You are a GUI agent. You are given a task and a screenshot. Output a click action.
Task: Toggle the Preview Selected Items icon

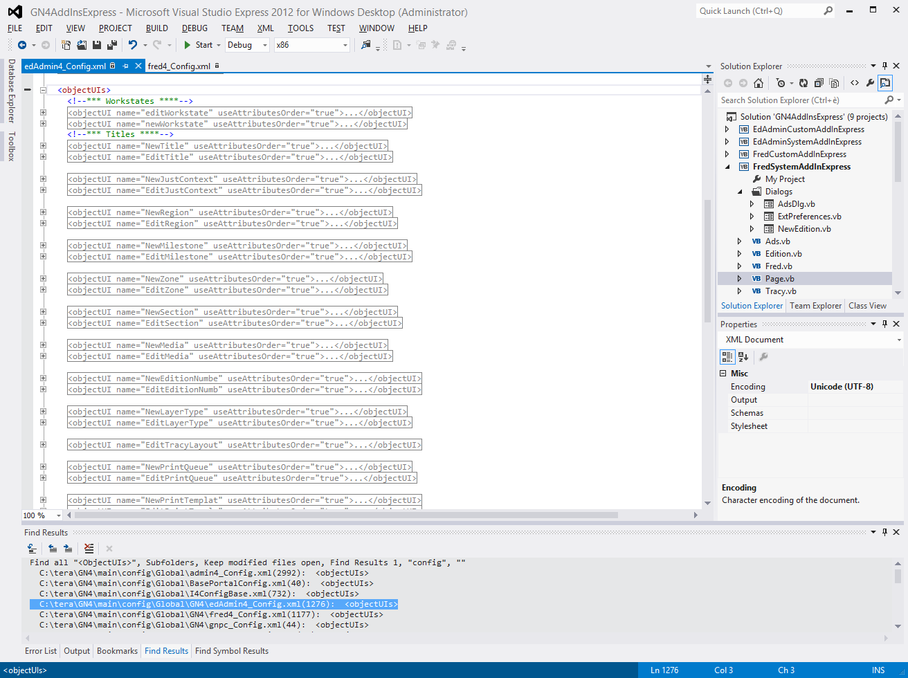(885, 83)
